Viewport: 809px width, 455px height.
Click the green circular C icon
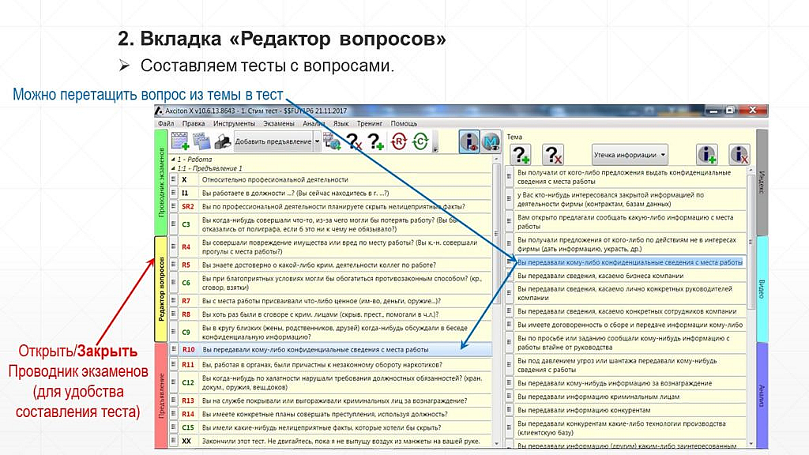click(420, 141)
